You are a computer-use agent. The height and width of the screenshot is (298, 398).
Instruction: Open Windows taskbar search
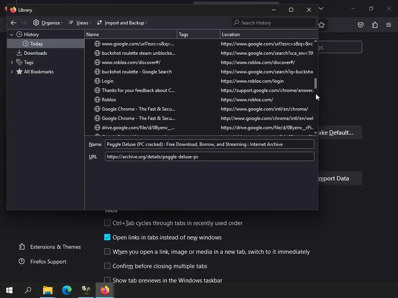click(x=28, y=290)
